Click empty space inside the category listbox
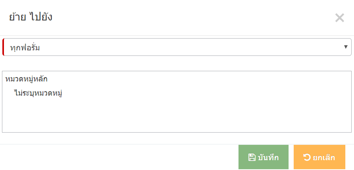354x170 pixels. click(177, 115)
